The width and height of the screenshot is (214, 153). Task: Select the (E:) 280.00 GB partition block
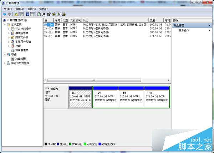click(x=131, y=97)
